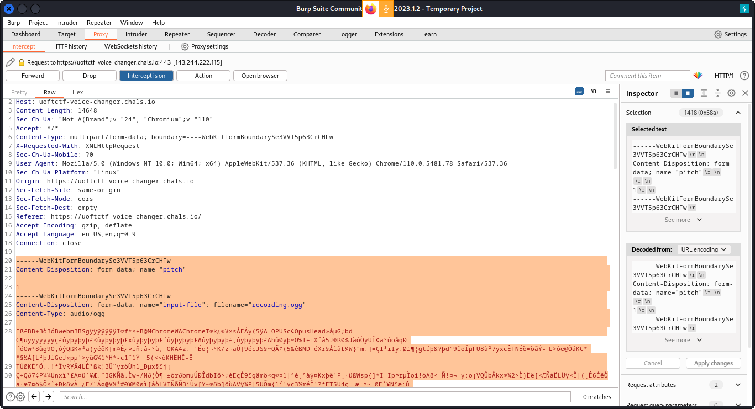Screen dimensions: 755x409
Task: Switch to the Dashboard tab
Action: pyautogui.click(x=25, y=34)
